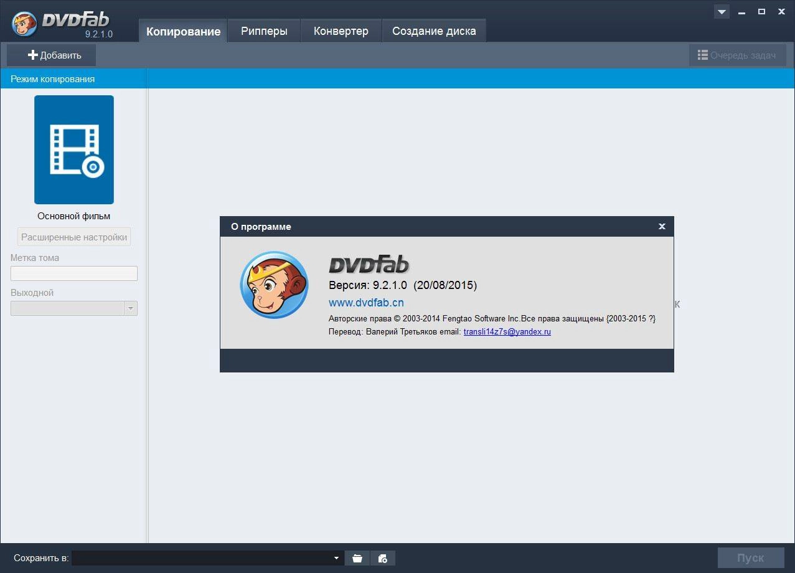Close the О программе dialog
This screenshot has height=573, width=795.
coord(662,226)
